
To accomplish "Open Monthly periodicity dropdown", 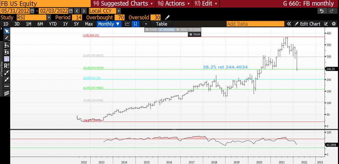I will 109,24.
